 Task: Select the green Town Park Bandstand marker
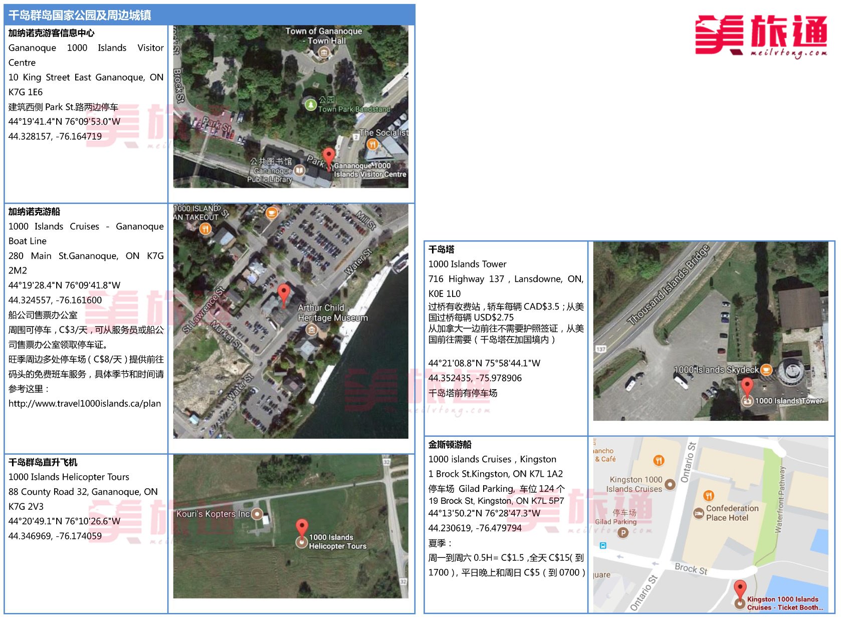click(x=311, y=104)
